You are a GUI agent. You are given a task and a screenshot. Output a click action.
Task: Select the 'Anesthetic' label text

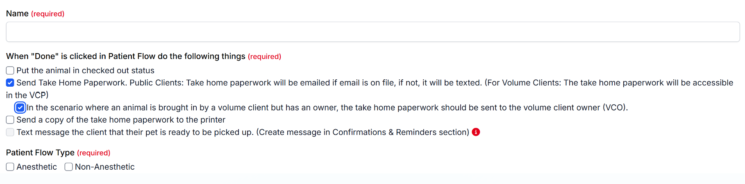click(36, 167)
